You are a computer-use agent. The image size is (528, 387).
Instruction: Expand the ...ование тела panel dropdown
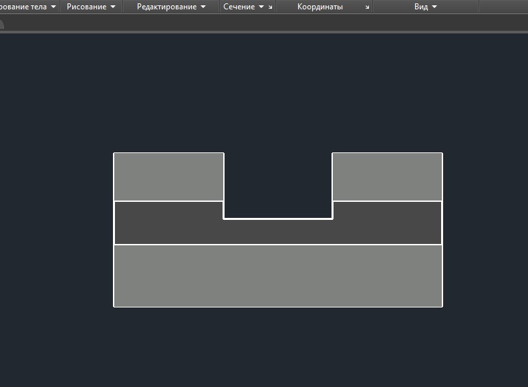(53, 7)
